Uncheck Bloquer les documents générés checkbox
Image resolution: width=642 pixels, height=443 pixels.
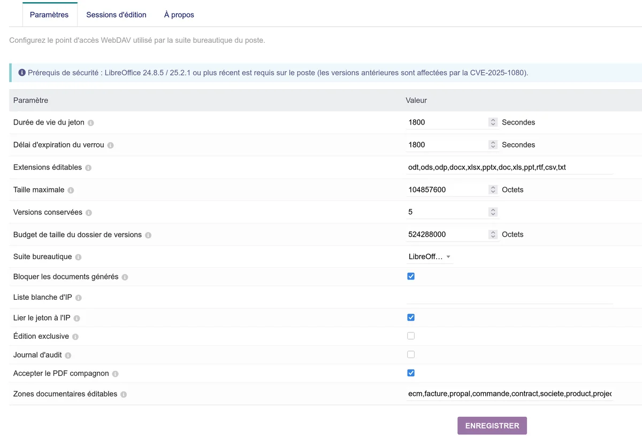point(411,276)
